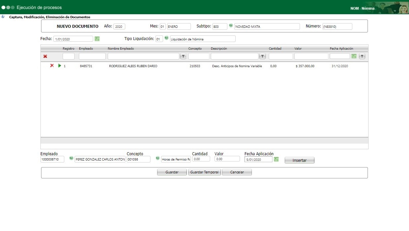The width and height of the screenshot is (409, 231).
Task: Open calendar picker next to Fecha field
Action: 97,39
